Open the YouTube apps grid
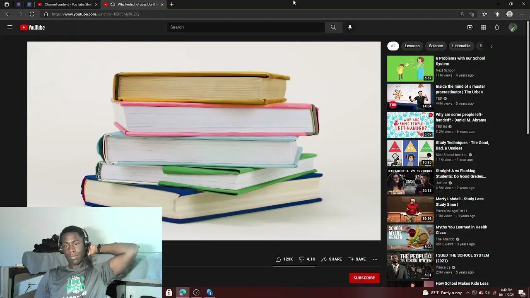 484,27
